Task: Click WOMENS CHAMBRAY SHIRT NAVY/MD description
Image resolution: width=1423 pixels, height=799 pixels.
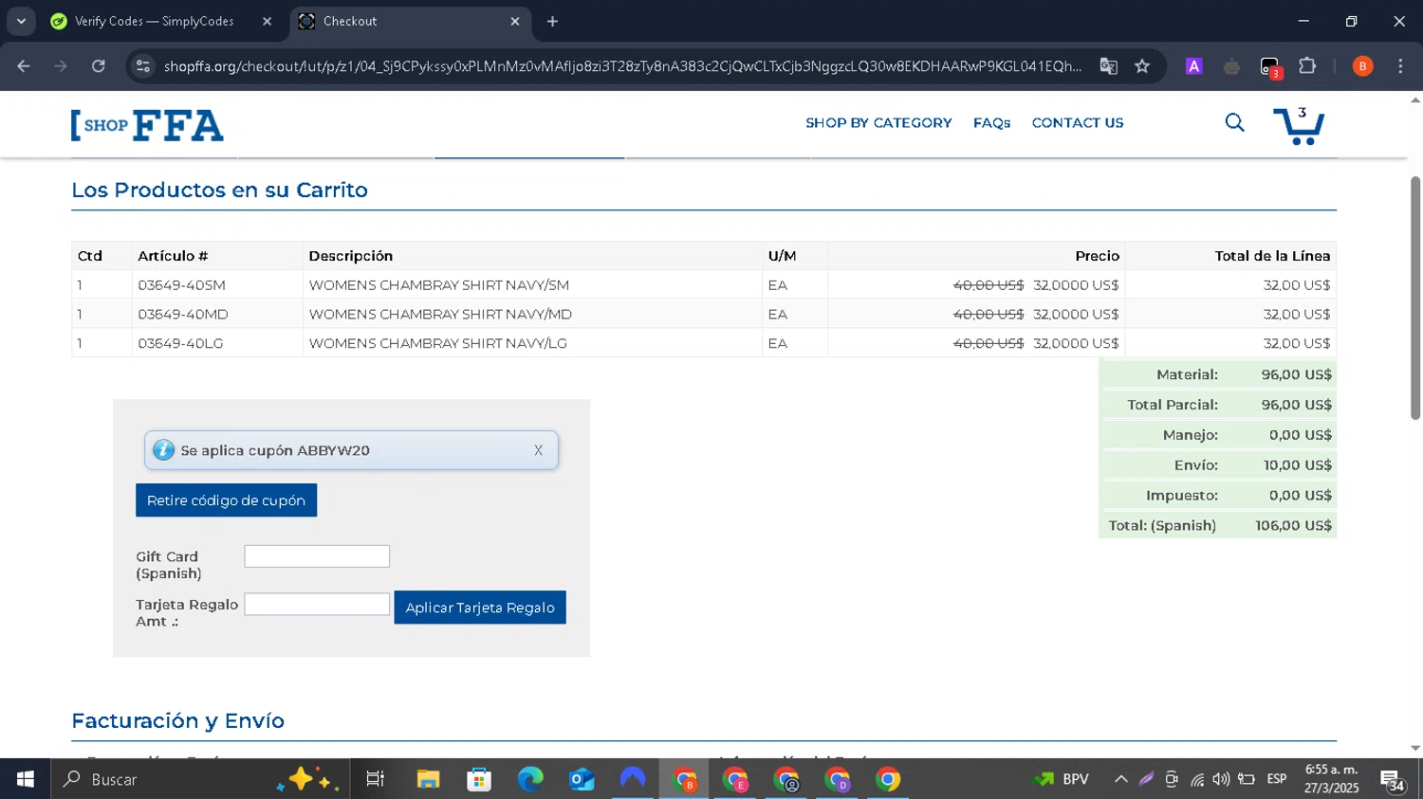Action: pyautogui.click(x=440, y=315)
